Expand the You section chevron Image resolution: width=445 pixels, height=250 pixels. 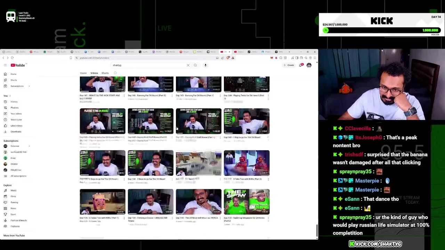[10, 96]
